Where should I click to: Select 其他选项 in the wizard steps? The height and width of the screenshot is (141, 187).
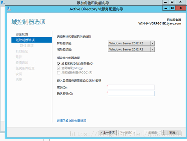[x=22, y=51]
